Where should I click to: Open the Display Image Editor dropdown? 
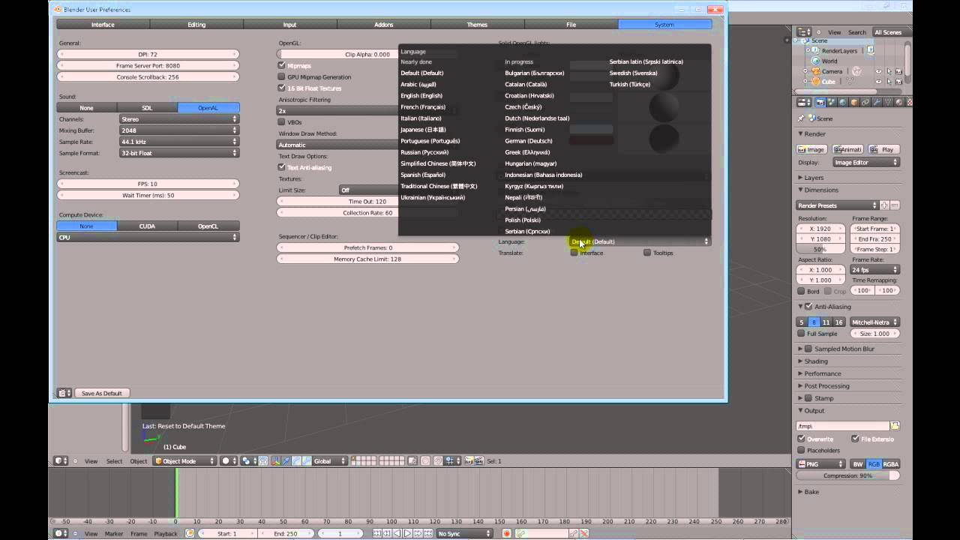tap(866, 162)
